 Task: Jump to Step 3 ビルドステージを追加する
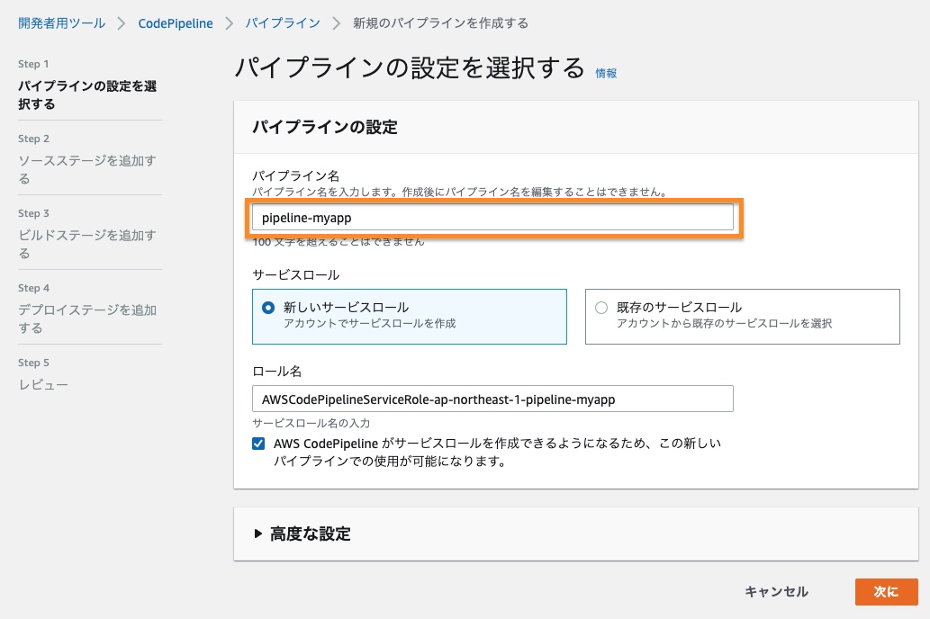point(87,245)
